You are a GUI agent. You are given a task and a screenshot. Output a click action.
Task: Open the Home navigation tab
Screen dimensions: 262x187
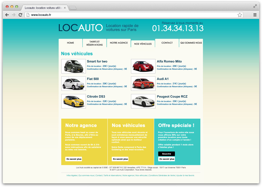(71, 43)
